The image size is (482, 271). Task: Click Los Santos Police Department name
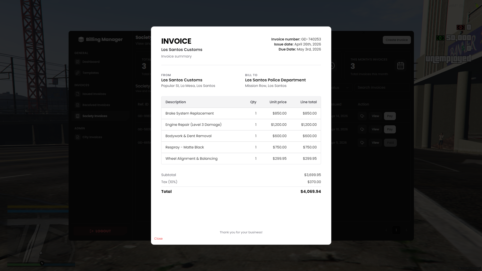pyautogui.click(x=275, y=80)
